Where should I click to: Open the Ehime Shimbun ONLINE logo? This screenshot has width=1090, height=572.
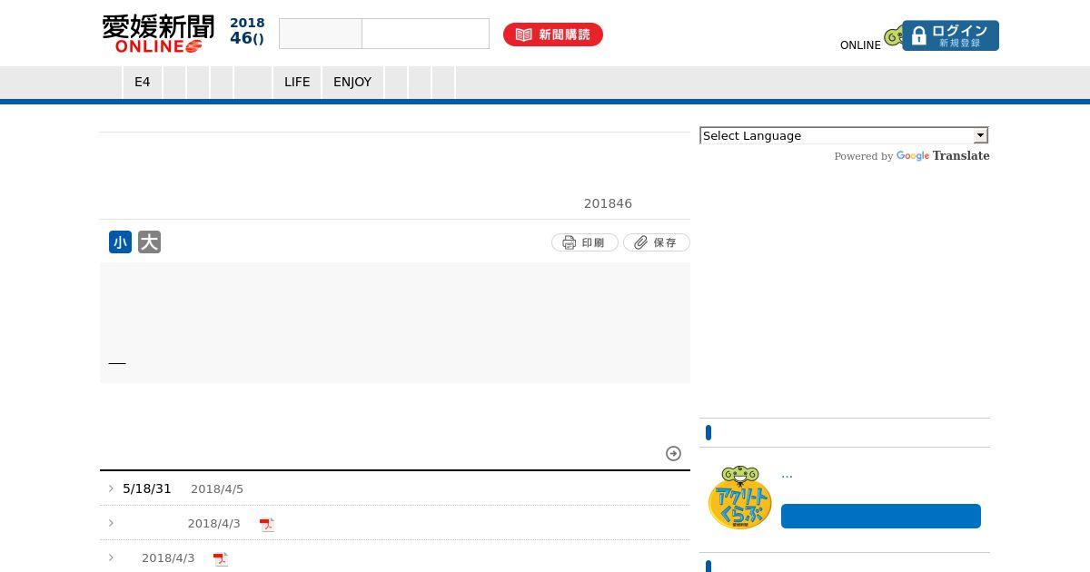click(x=158, y=34)
